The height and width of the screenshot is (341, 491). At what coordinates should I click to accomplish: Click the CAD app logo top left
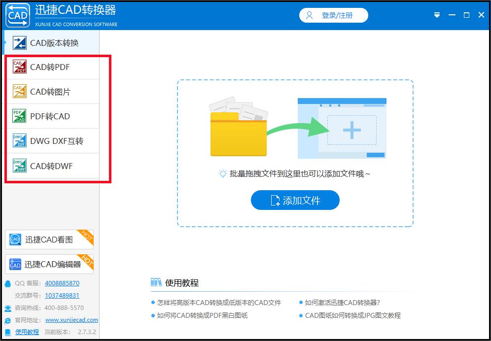click(x=18, y=15)
